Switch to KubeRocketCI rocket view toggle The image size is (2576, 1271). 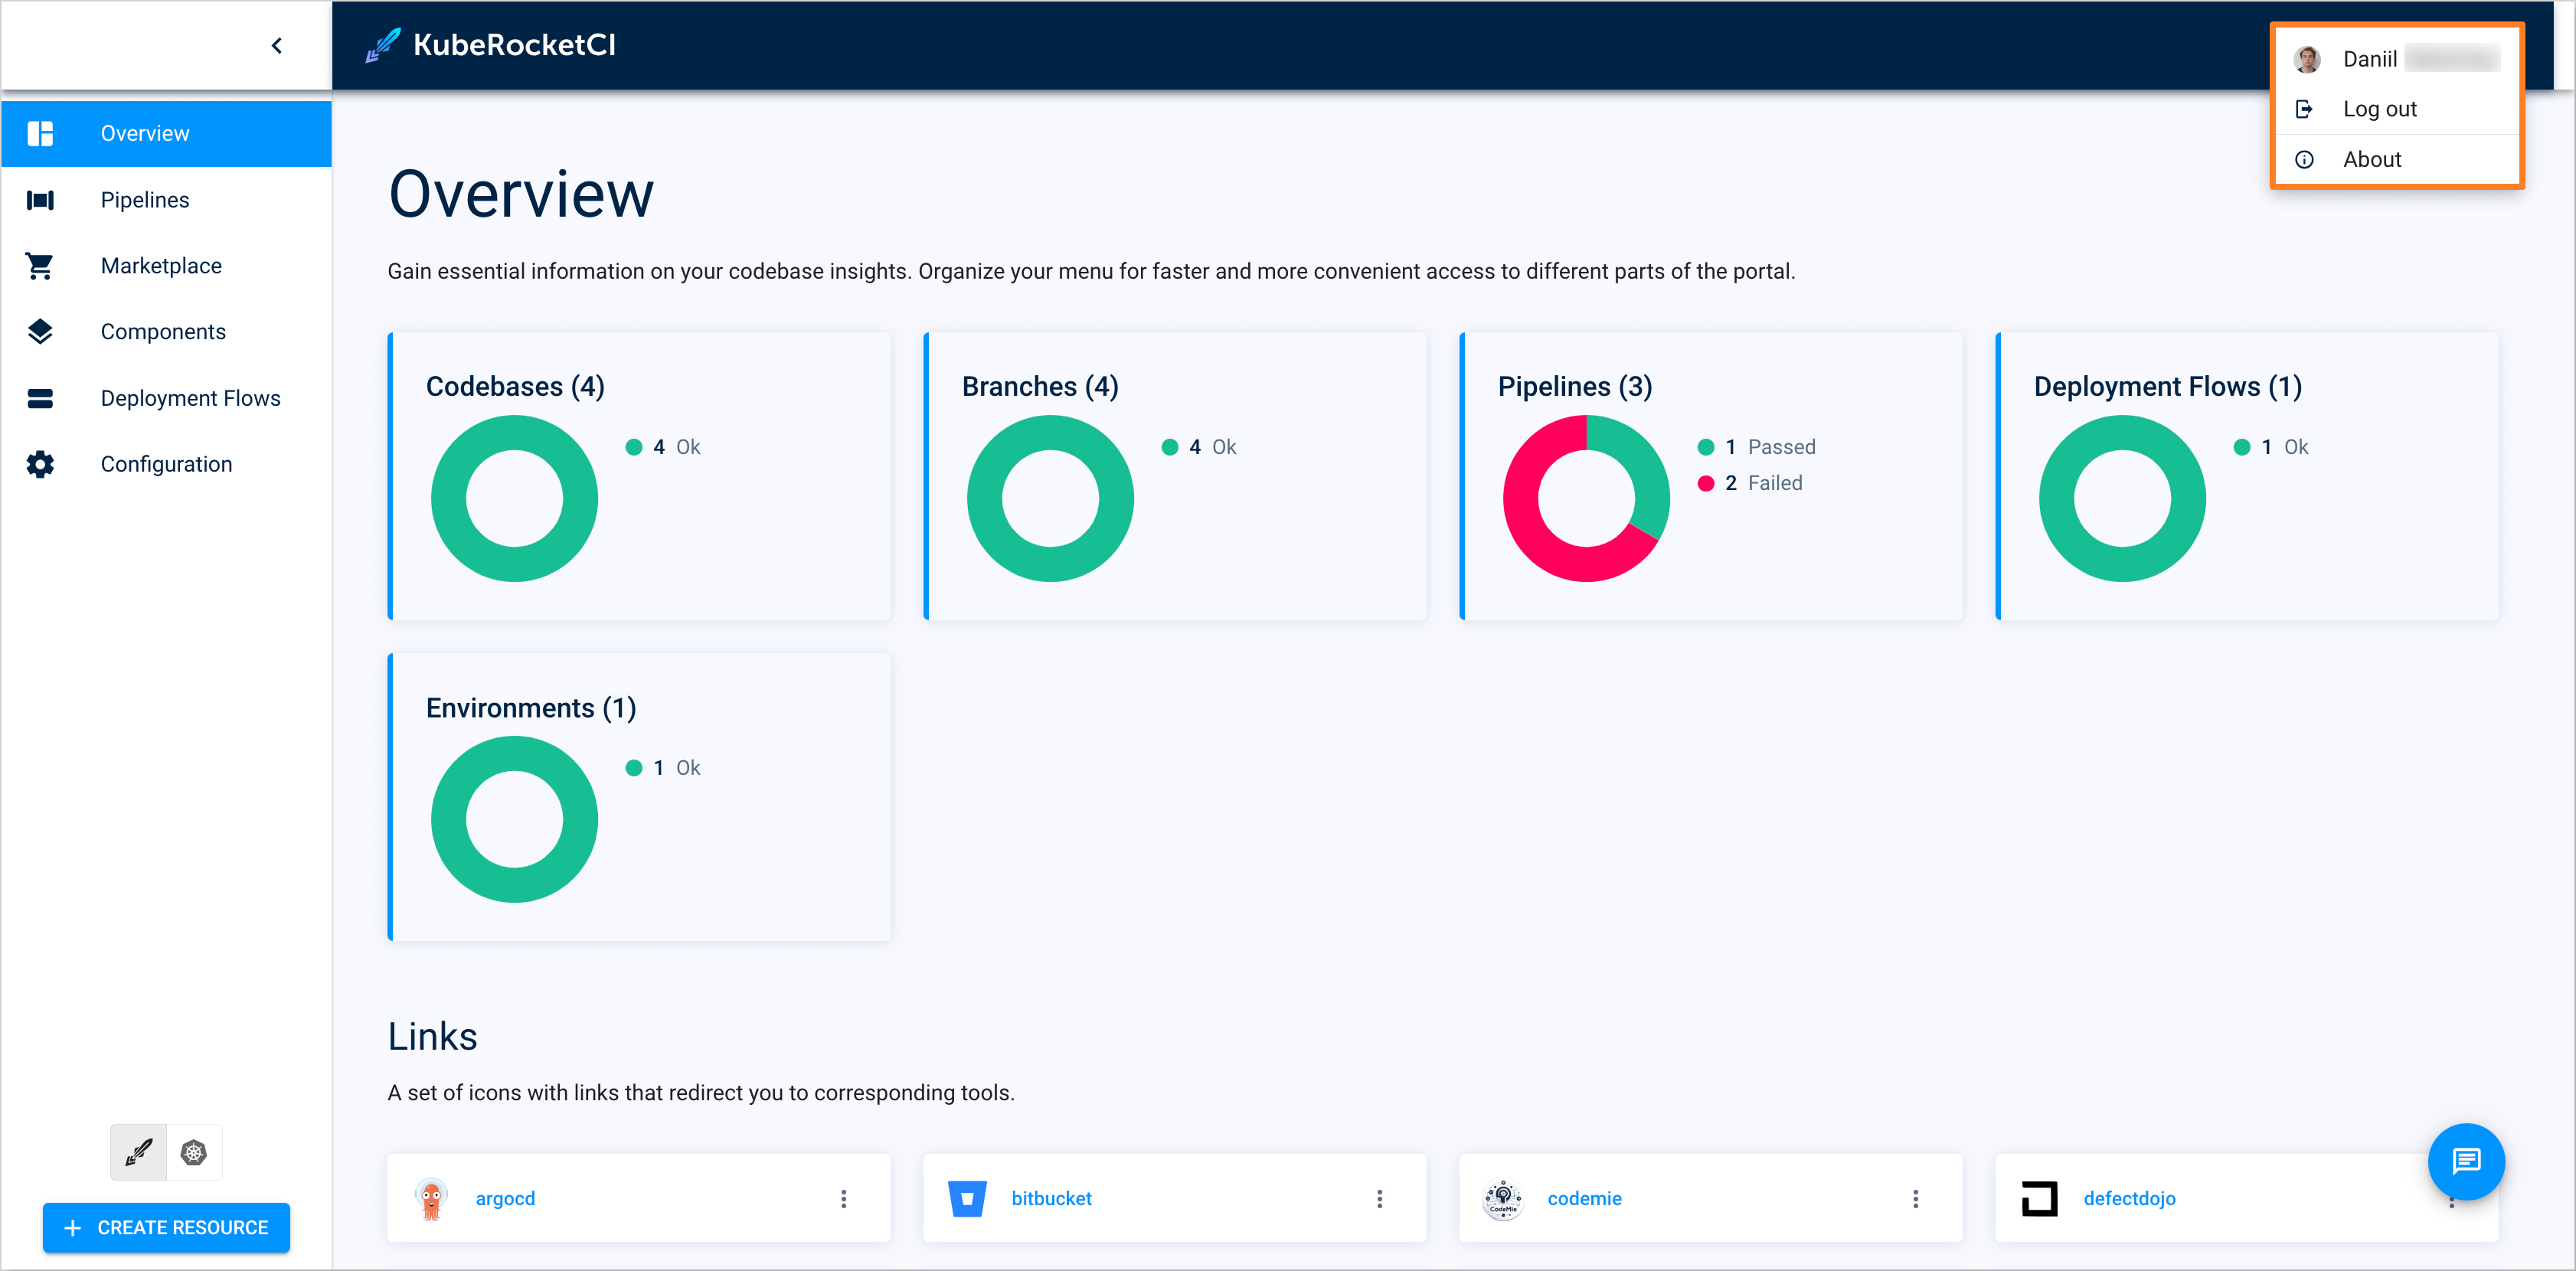pyautogui.click(x=139, y=1153)
